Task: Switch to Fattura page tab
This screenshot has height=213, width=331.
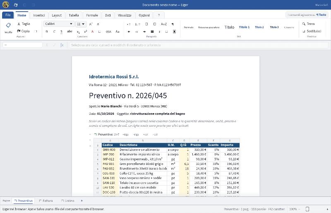Action: coord(46,201)
